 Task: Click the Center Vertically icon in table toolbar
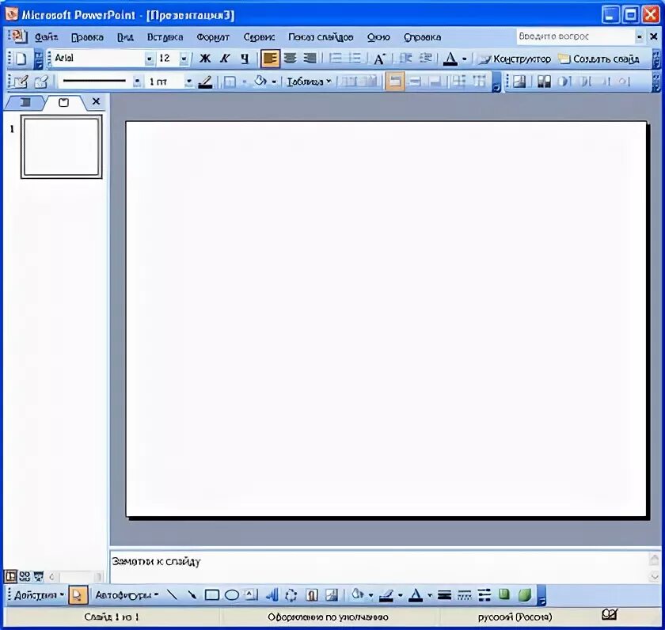pos(415,82)
